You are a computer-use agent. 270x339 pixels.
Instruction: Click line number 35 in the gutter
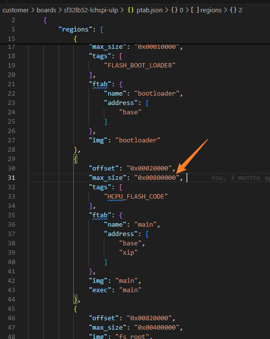(11, 215)
